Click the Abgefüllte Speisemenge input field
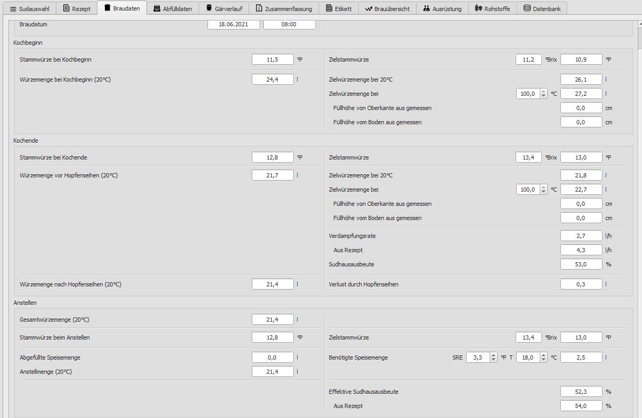The image size is (642, 418). point(272,357)
